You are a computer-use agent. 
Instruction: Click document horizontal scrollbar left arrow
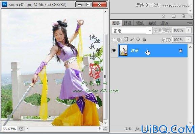click(28, 129)
